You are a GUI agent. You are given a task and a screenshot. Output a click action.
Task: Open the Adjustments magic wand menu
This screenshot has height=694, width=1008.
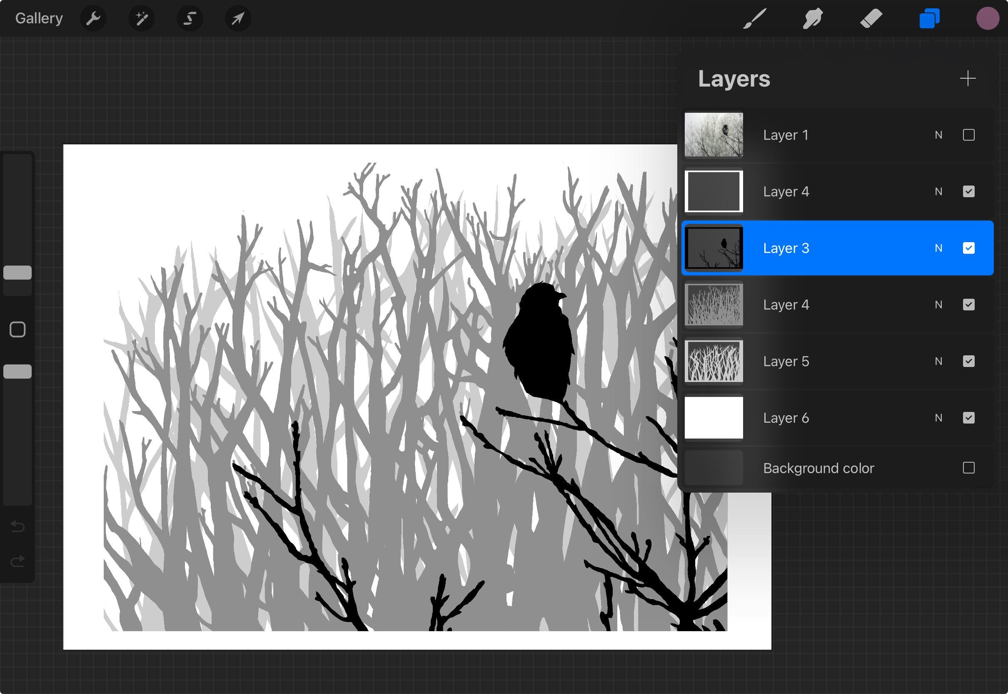[142, 19]
